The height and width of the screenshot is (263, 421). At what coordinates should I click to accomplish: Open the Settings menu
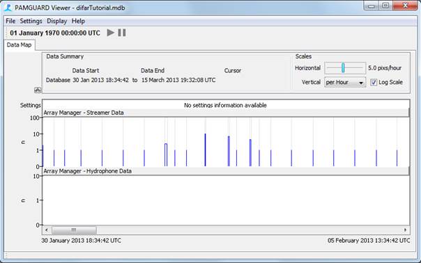(31, 21)
